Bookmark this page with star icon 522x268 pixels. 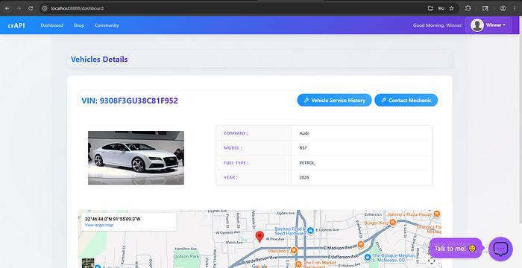coord(451,8)
